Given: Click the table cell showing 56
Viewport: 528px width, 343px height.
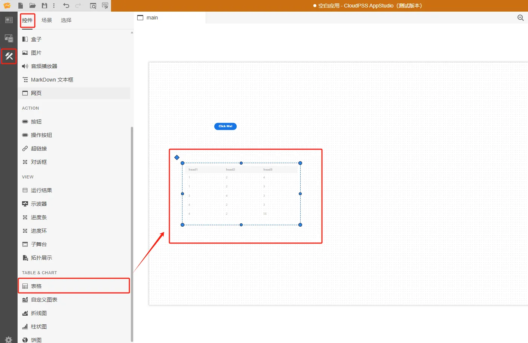Looking at the screenshot, I should [265, 214].
